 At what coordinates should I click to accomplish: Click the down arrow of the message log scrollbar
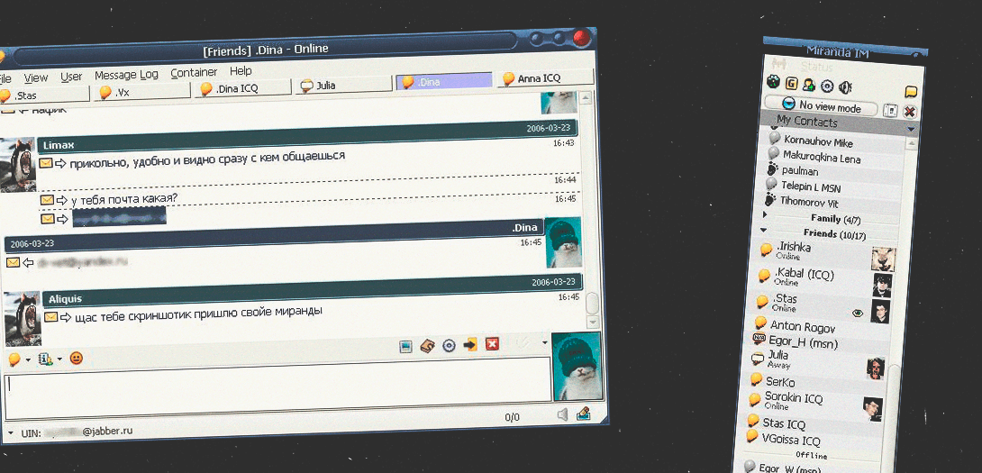tap(593, 322)
